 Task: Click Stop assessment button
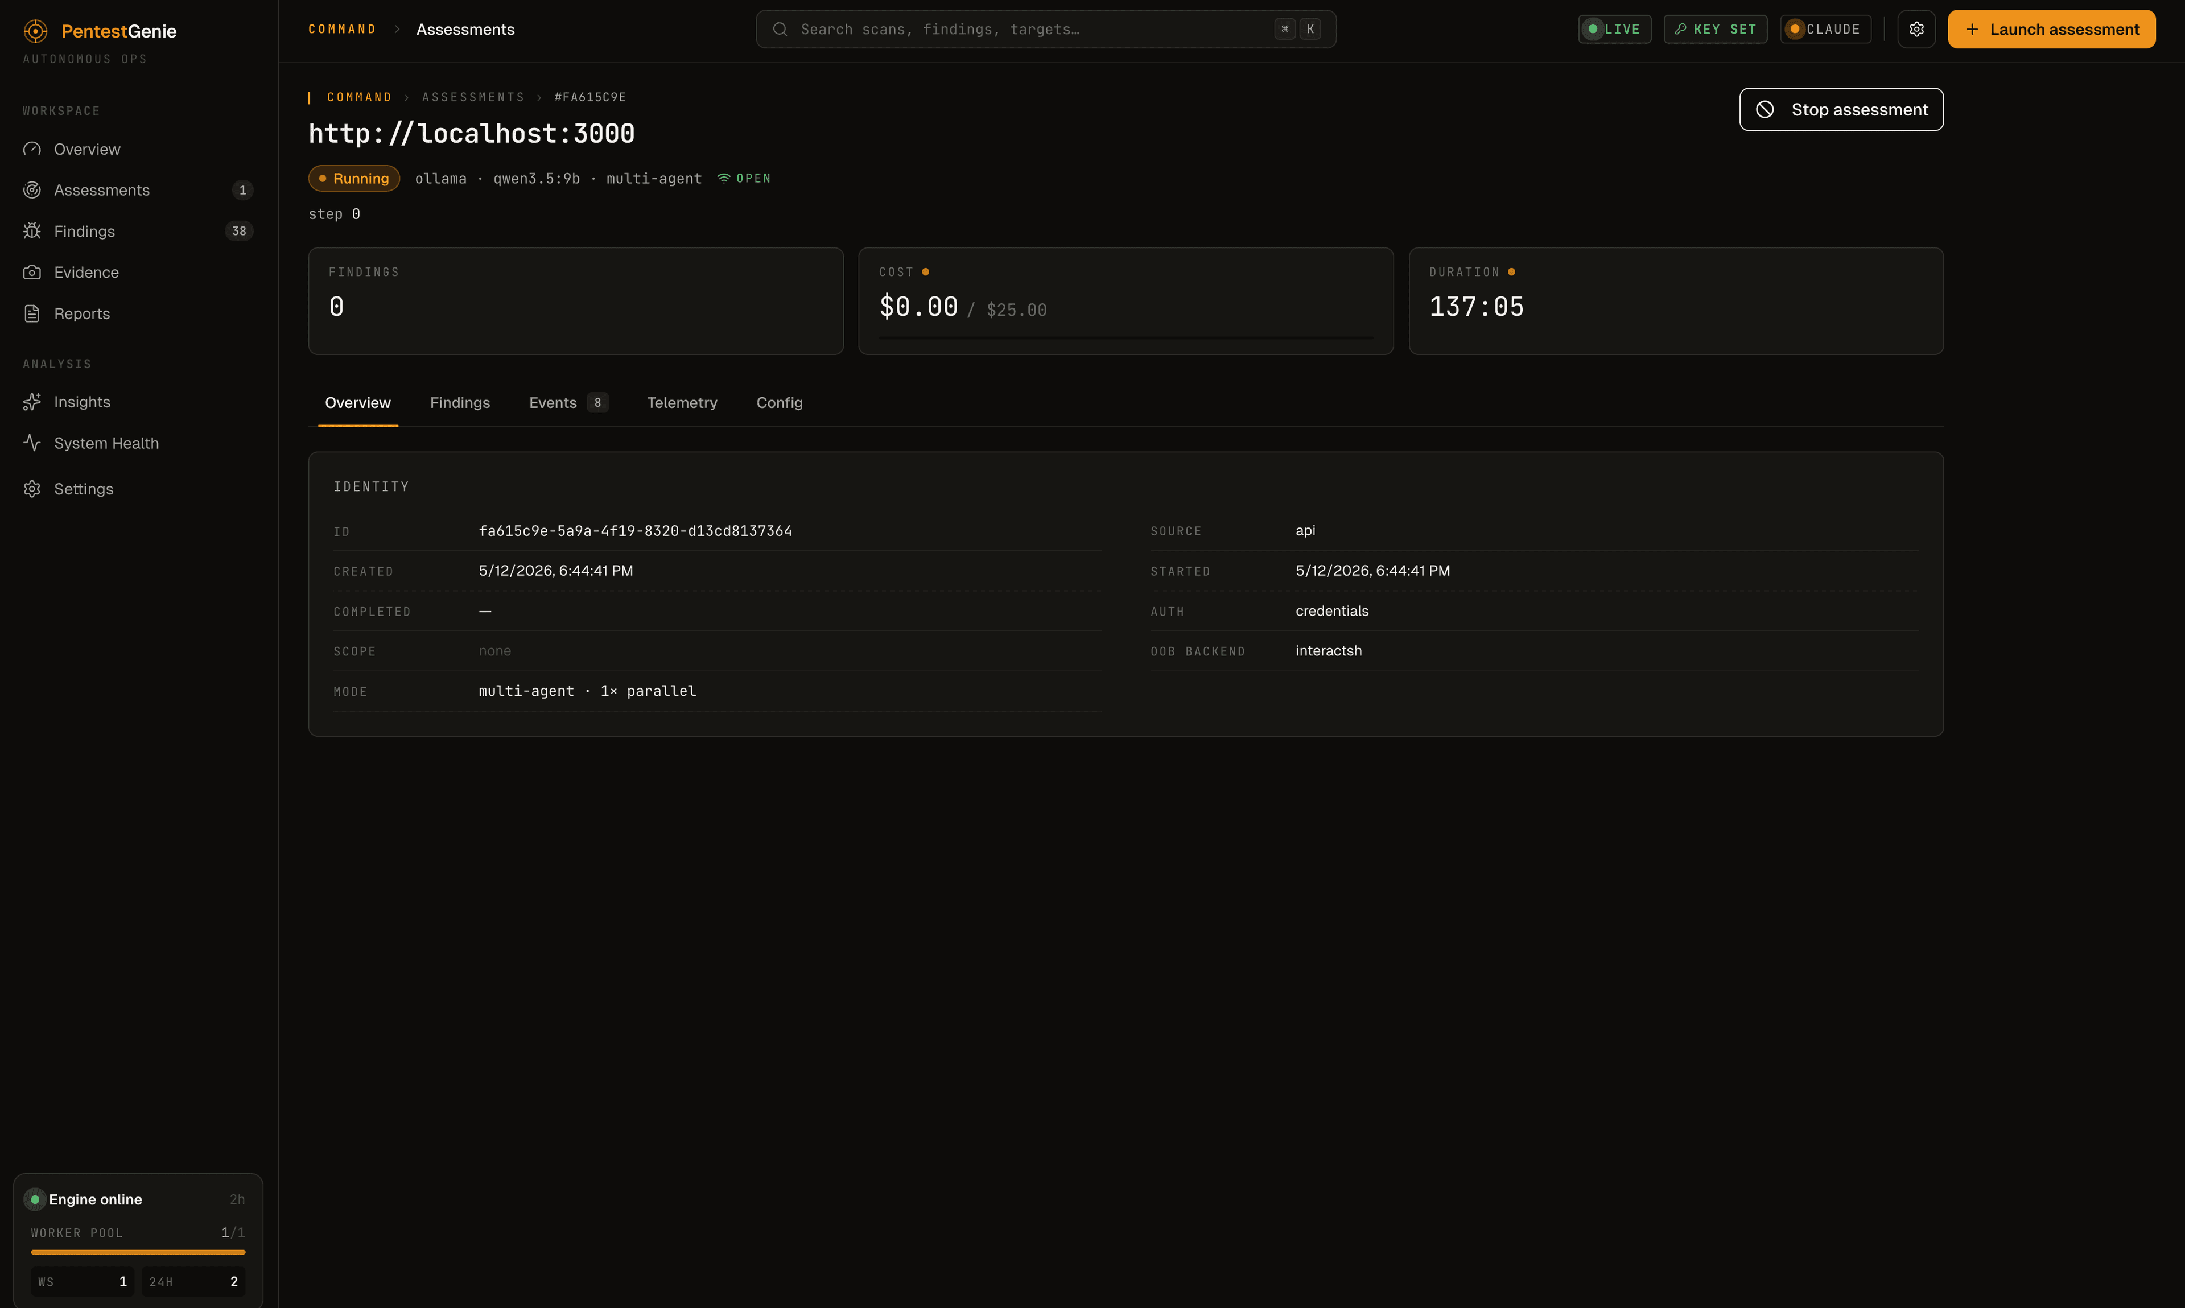tap(1841, 109)
